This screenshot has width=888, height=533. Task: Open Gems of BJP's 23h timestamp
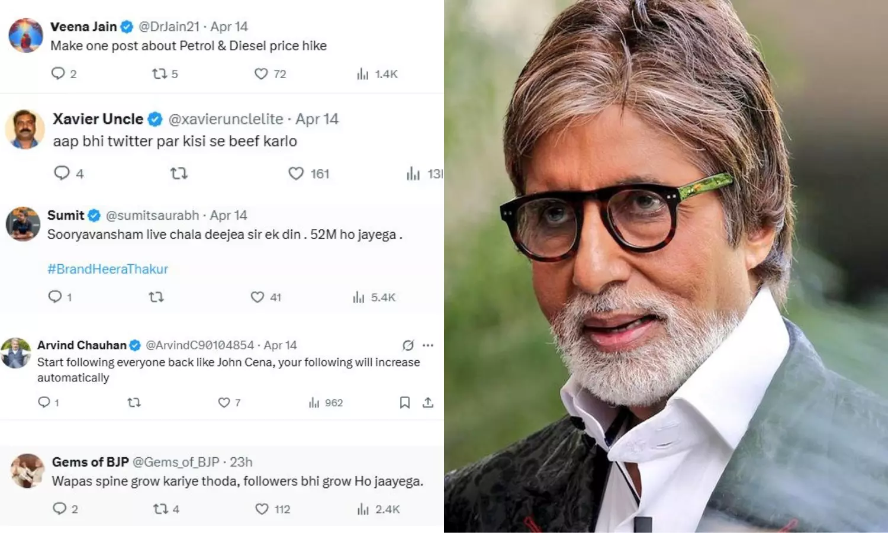coord(242,461)
